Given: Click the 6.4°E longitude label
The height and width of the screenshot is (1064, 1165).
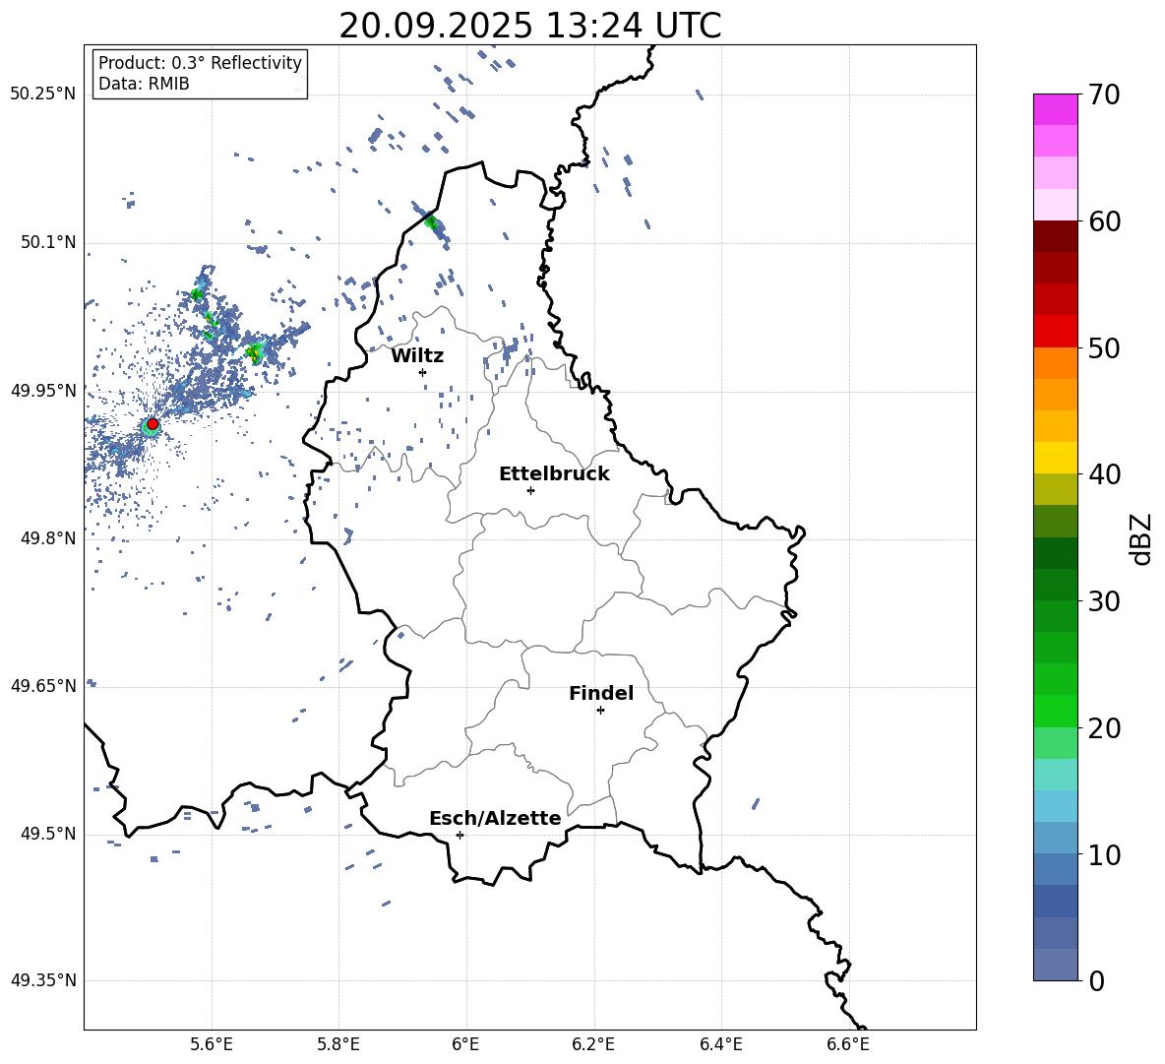Looking at the screenshot, I should click(x=720, y=1044).
